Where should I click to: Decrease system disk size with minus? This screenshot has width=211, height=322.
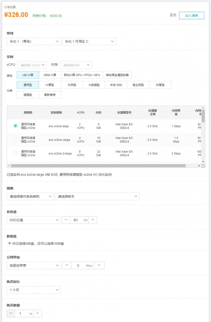coord(66,220)
